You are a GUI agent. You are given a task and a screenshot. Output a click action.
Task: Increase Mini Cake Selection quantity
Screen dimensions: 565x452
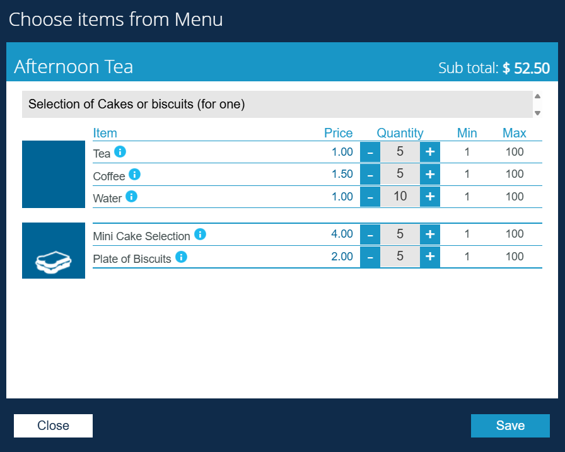[x=430, y=235]
